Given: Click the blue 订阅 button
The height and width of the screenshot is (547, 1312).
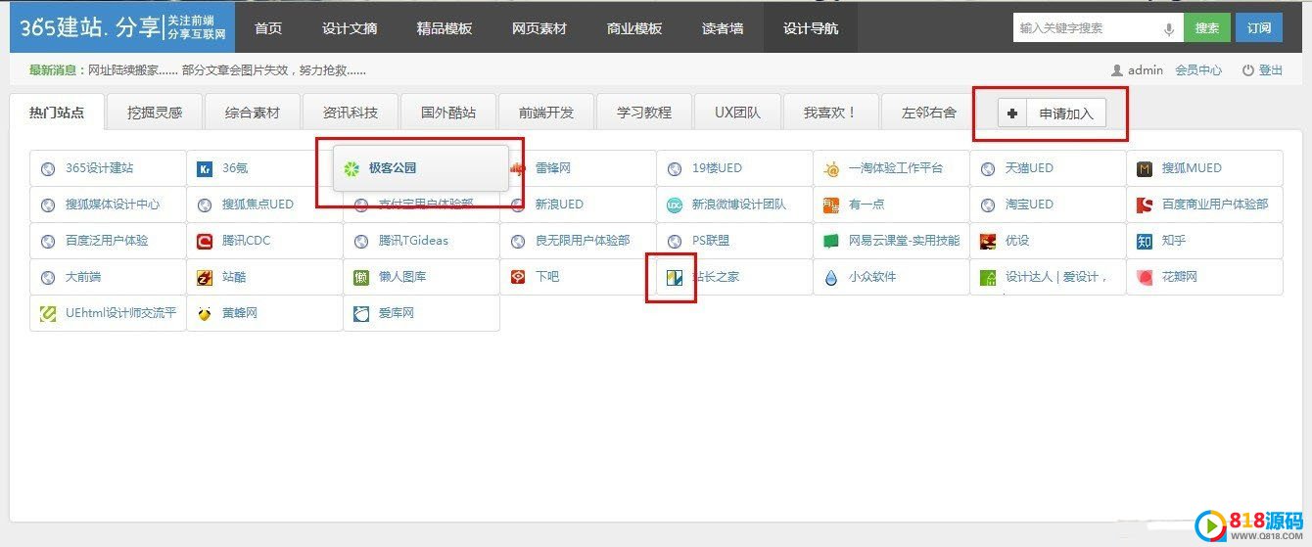Looking at the screenshot, I should tap(1259, 28).
